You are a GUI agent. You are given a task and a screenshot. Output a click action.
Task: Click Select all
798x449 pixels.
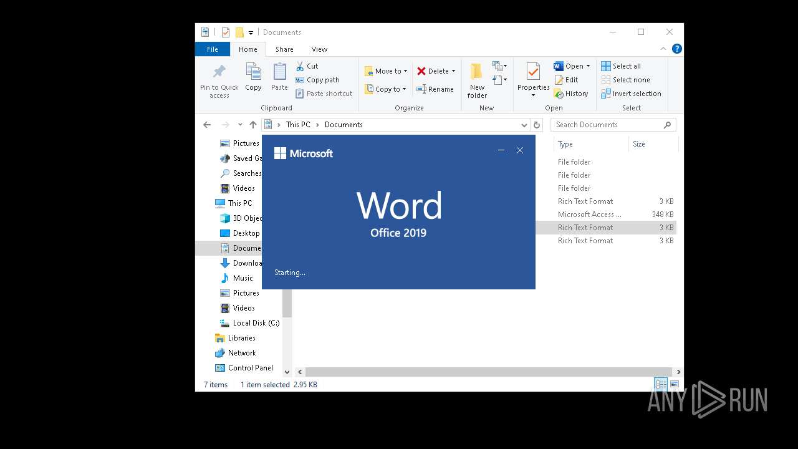[621, 66]
